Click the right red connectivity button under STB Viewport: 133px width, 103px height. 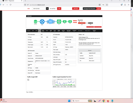(98, 27)
